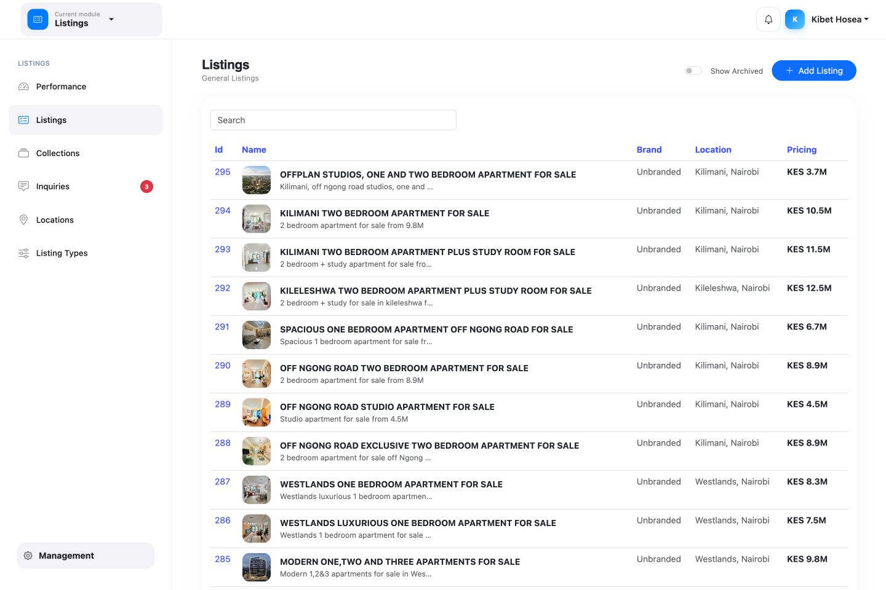Click the blue Listings module icon
The image size is (886, 590).
tap(38, 20)
